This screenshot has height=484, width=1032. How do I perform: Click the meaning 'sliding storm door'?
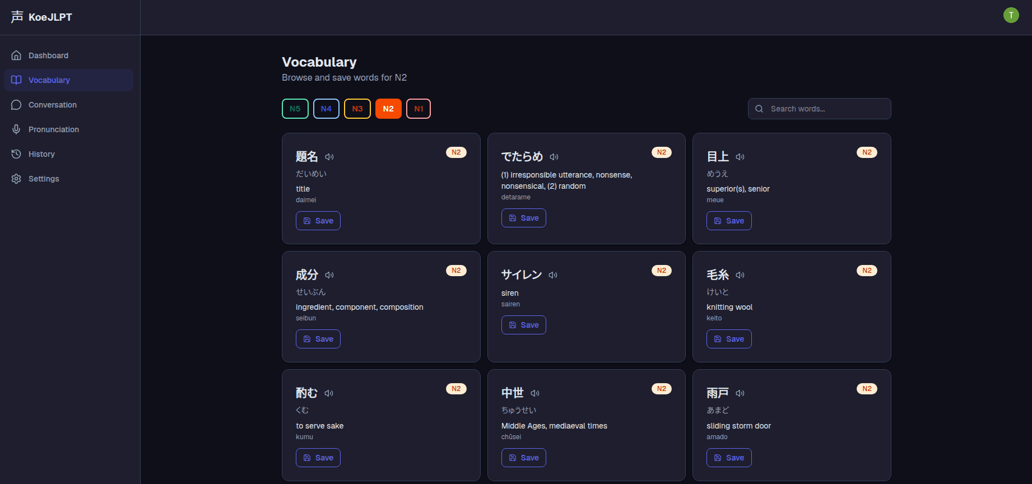[x=738, y=426]
